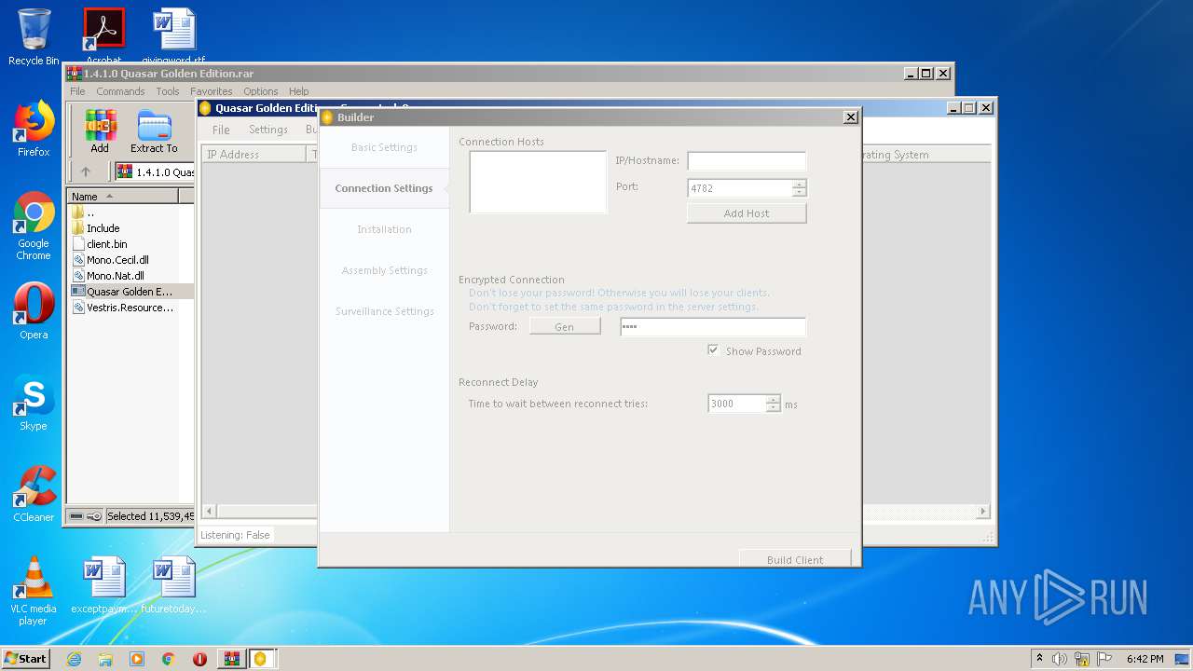1193x671 pixels.
Task: Click the IP/Hostname input field
Action: pyautogui.click(x=747, y=161)
